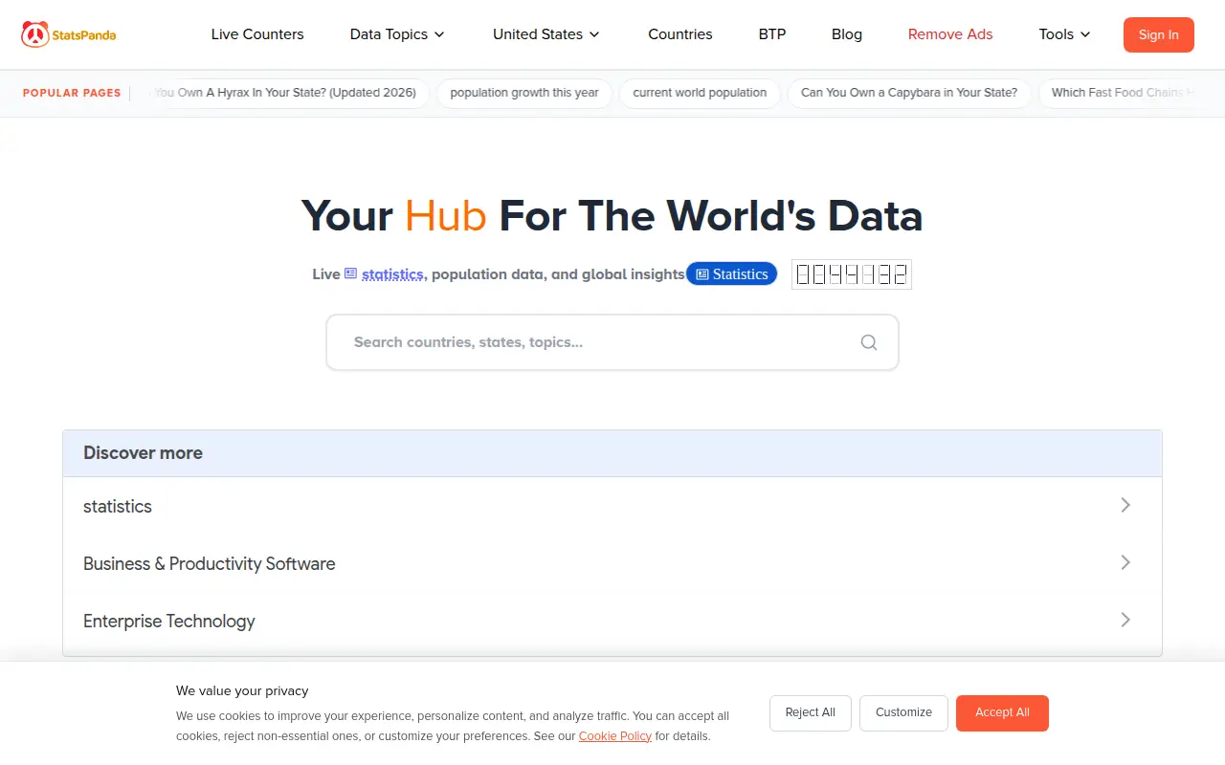Image resolution: width=1225 pixels, height=765 pixels.
Task: Click the Customize cookies button
Action: click(x=903, y=713)
